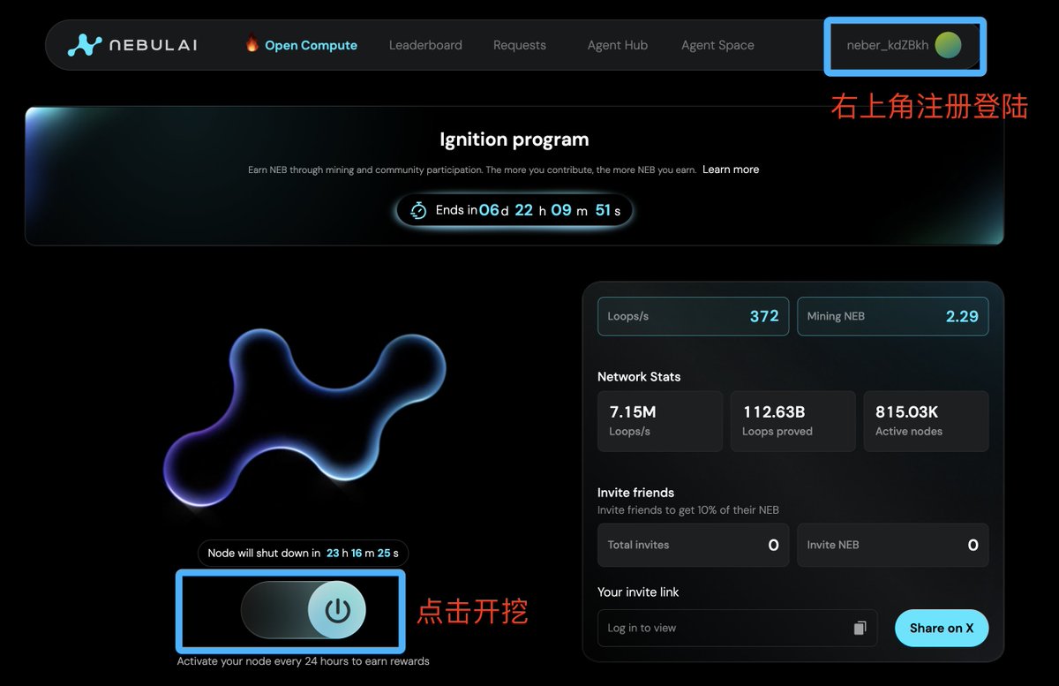Click the Loops/s 372 stat box
1059x686 pixels.
(693, 316)
